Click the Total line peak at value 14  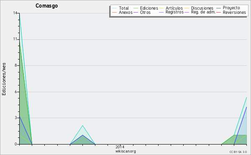[x=19, y=13]
